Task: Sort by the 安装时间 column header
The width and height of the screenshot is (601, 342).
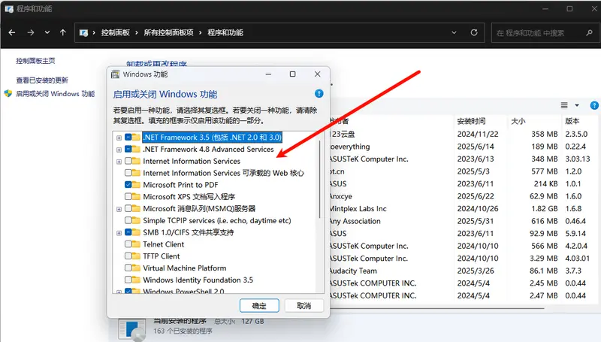Action: tap(471, 121)
